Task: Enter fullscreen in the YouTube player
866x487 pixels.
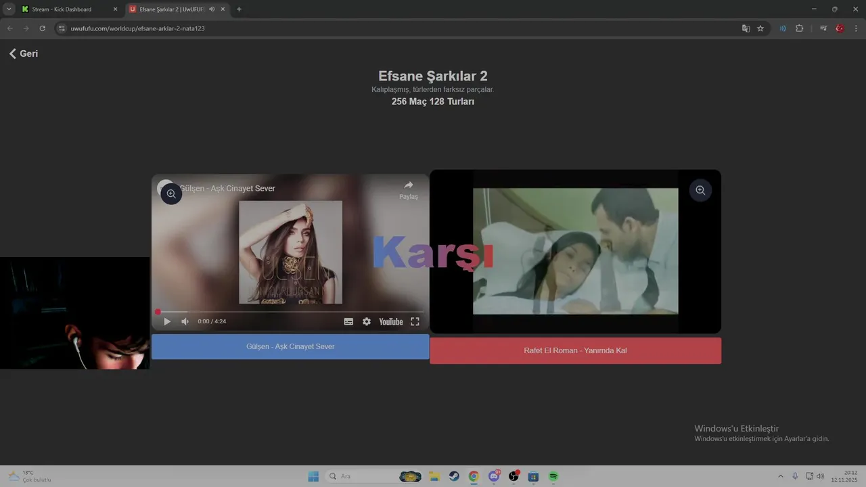Action: coord(415,322)
